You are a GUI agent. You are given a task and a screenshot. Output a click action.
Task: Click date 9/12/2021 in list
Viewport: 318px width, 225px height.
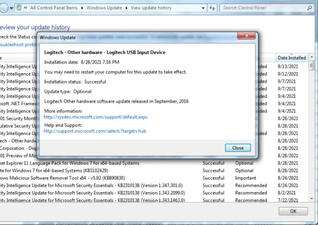[288, 74]
